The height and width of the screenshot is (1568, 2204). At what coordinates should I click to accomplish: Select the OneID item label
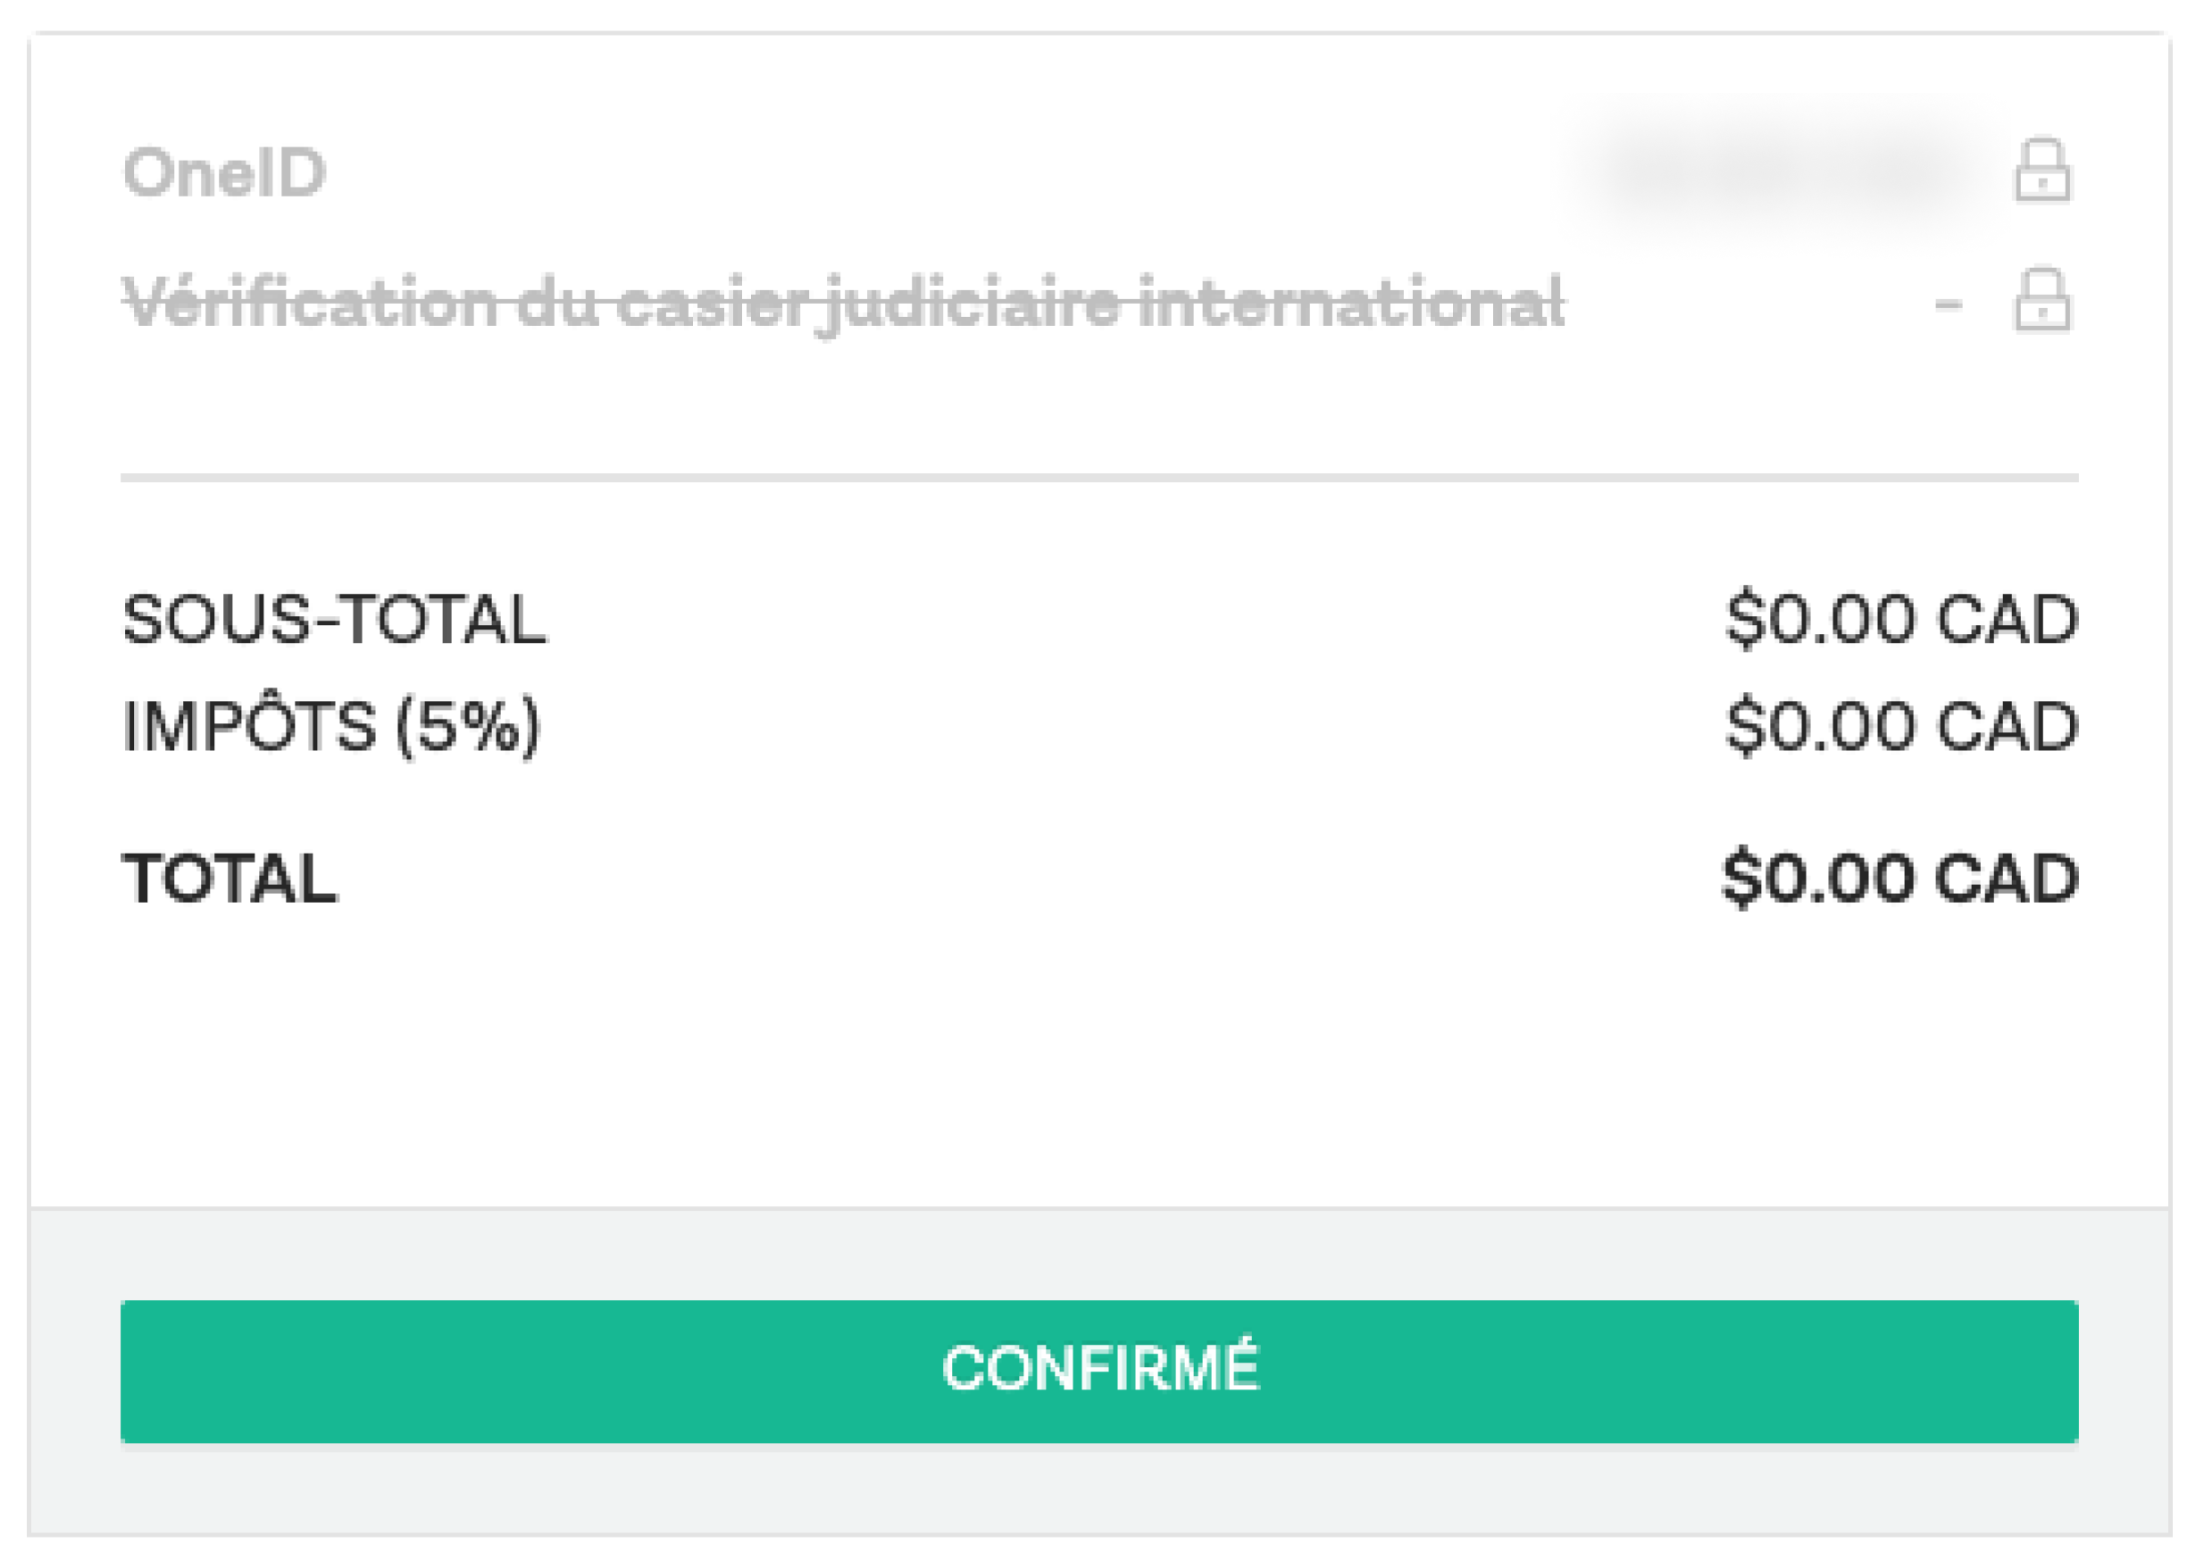tap(224, 174)
